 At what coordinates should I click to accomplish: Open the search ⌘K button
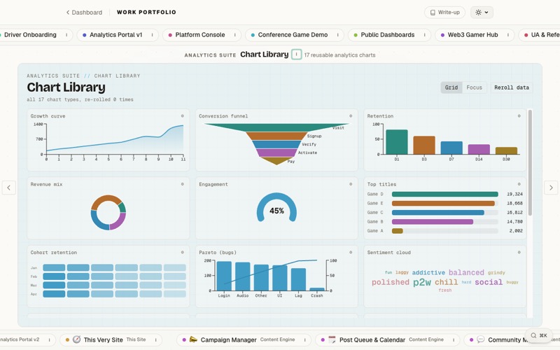click(x=539, y=335)
